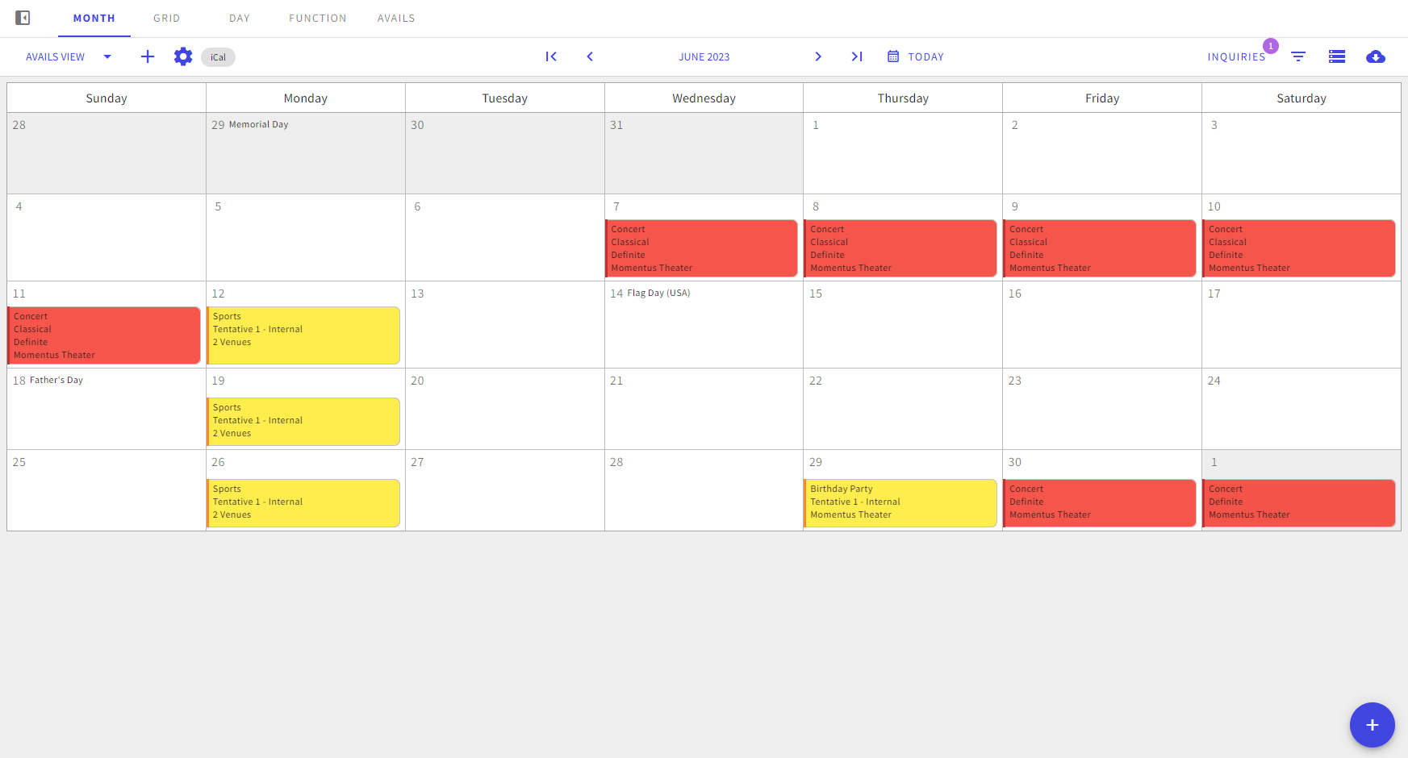The image size is (1408, 758).
Task: Select day number 28 in last row
Action: click(616, 462)
